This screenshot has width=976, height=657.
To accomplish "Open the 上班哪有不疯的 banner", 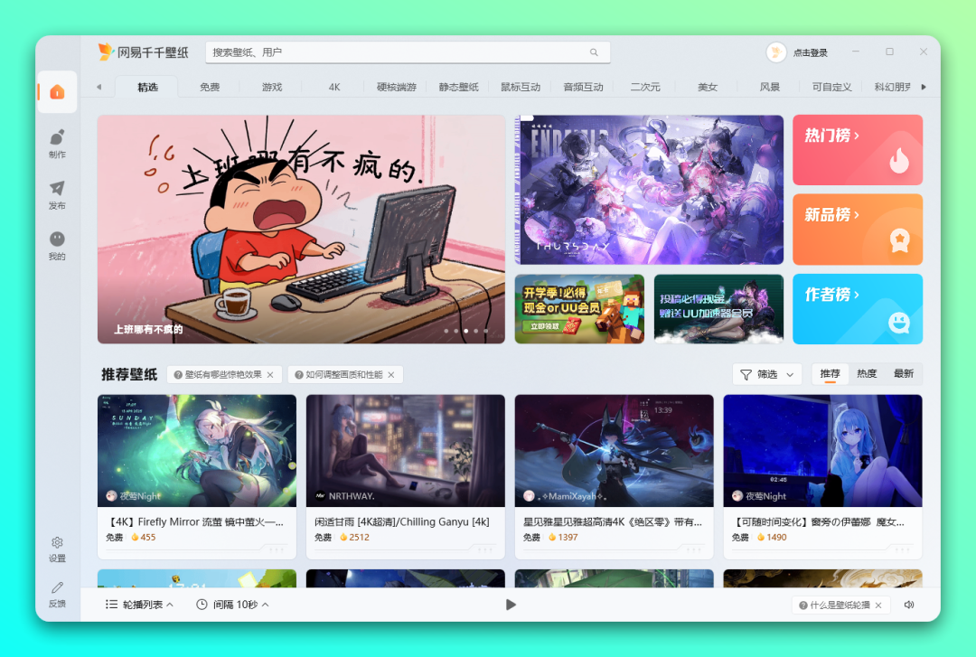I will (301, 230).
